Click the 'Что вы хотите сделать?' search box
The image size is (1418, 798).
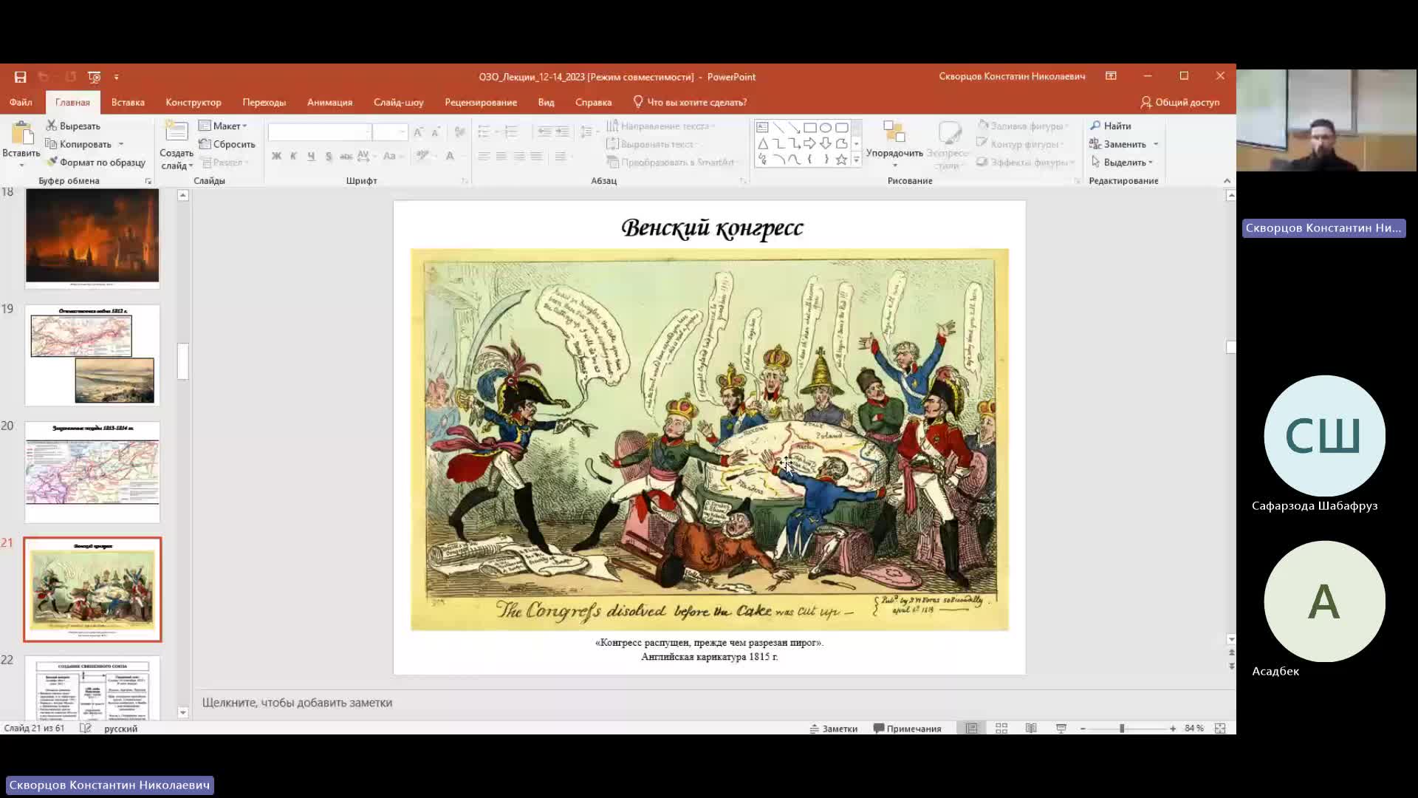pos(691,102)
